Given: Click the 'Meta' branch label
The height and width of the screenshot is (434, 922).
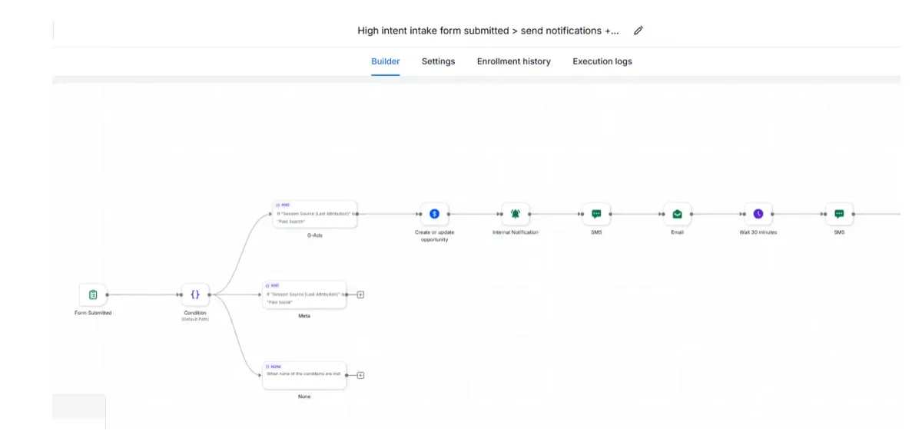Looking at the screenshot, I should point(304,316).
